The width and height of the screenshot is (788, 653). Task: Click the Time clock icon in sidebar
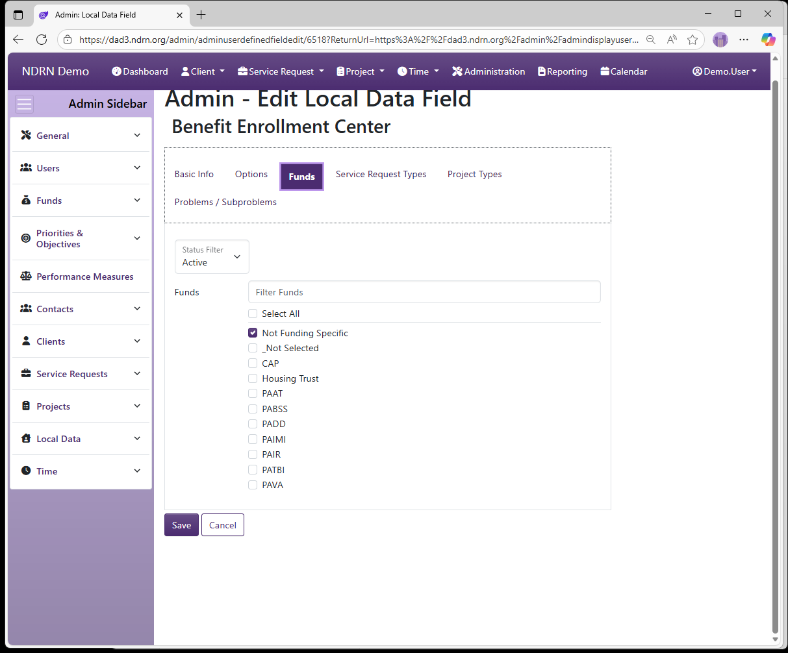pos(26,471)
